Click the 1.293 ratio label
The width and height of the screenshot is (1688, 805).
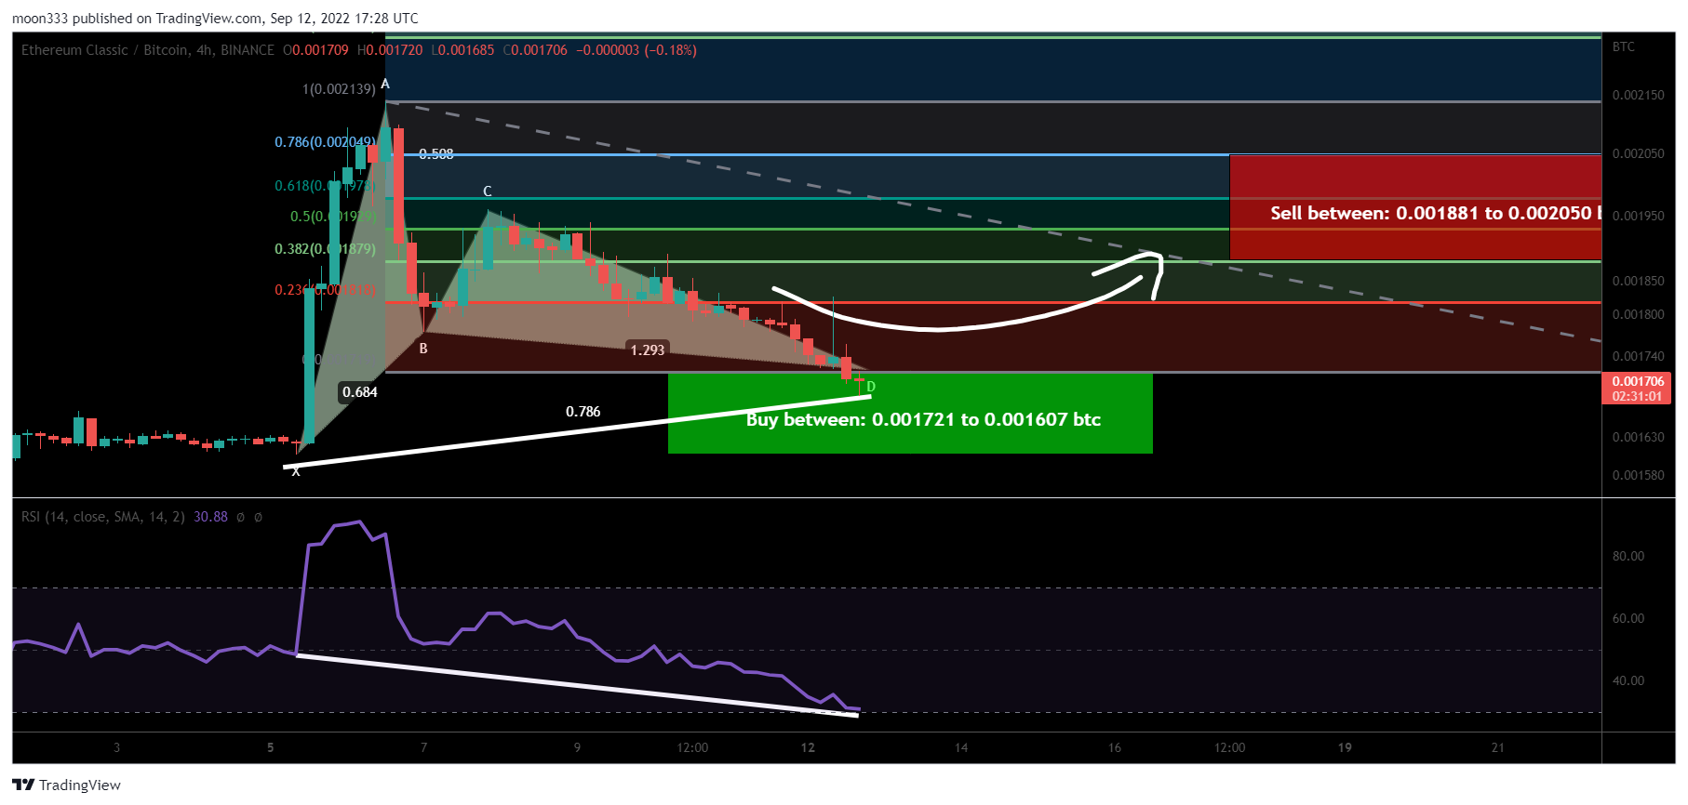pos(648,350)
